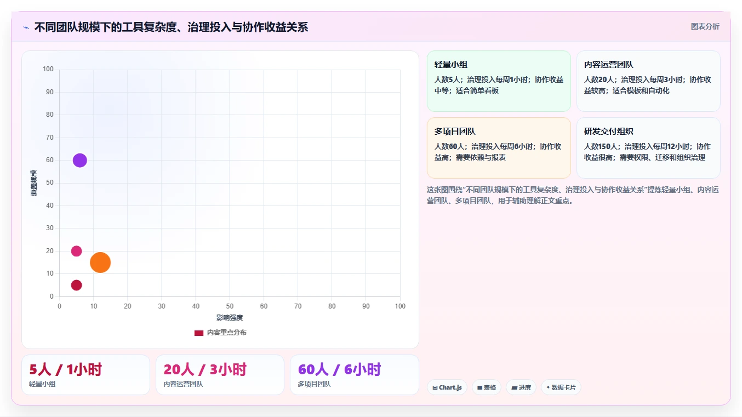Click the 60人 / 6小时 stat card
This screenshot has height=417, width=742.
point(354,375)
